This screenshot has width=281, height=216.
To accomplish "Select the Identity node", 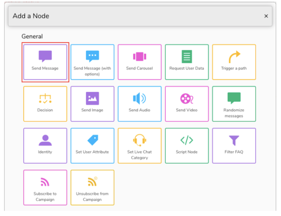I will click(x=45, y=146).
